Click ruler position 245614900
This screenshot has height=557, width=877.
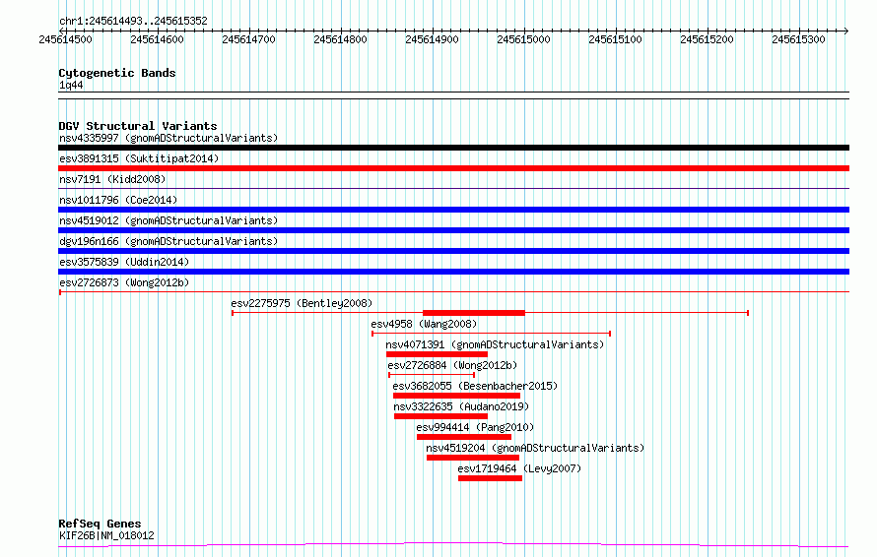(433, 39)
